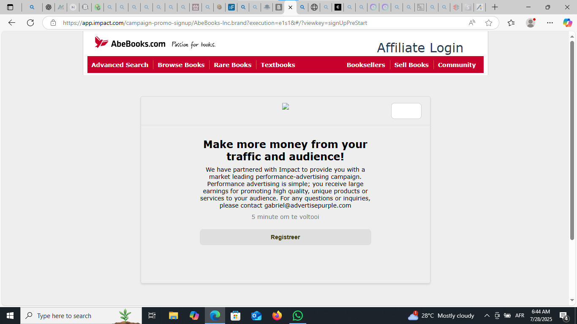Click the Edge taskbar icon
Viewport: 577px width, 324px height.
tap(215, 316)
